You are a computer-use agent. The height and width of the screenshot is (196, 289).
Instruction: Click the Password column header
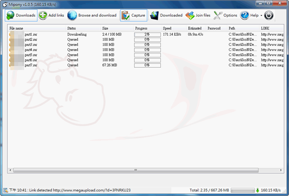tap(217, 28)
